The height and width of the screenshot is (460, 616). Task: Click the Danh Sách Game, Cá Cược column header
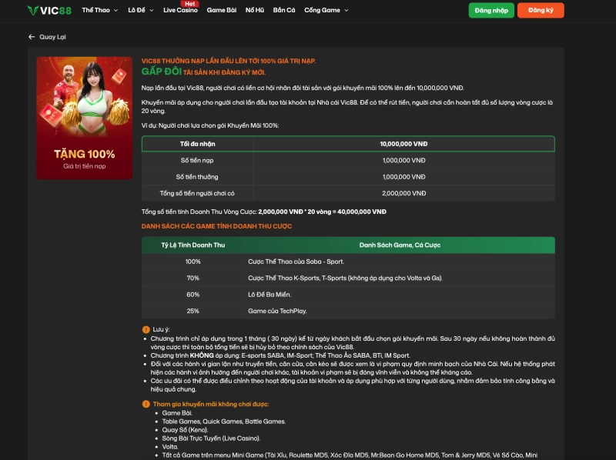tap(400, 245)
